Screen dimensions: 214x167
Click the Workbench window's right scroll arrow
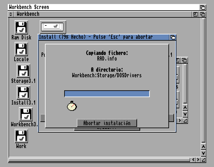pos(198,160)
